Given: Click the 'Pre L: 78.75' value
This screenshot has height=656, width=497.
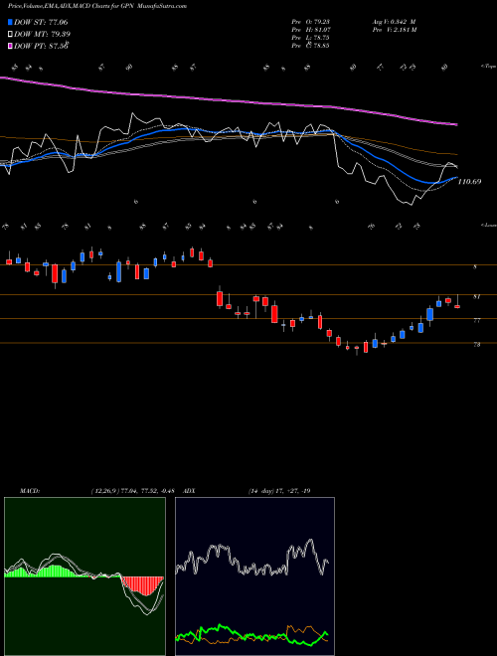Looking at the screenshot, I should tap(311, 38).
